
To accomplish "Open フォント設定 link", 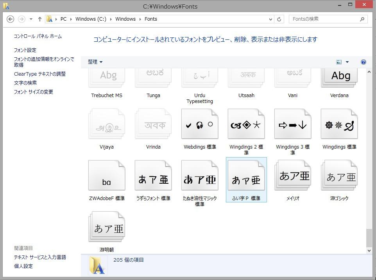I will point(25,50).
